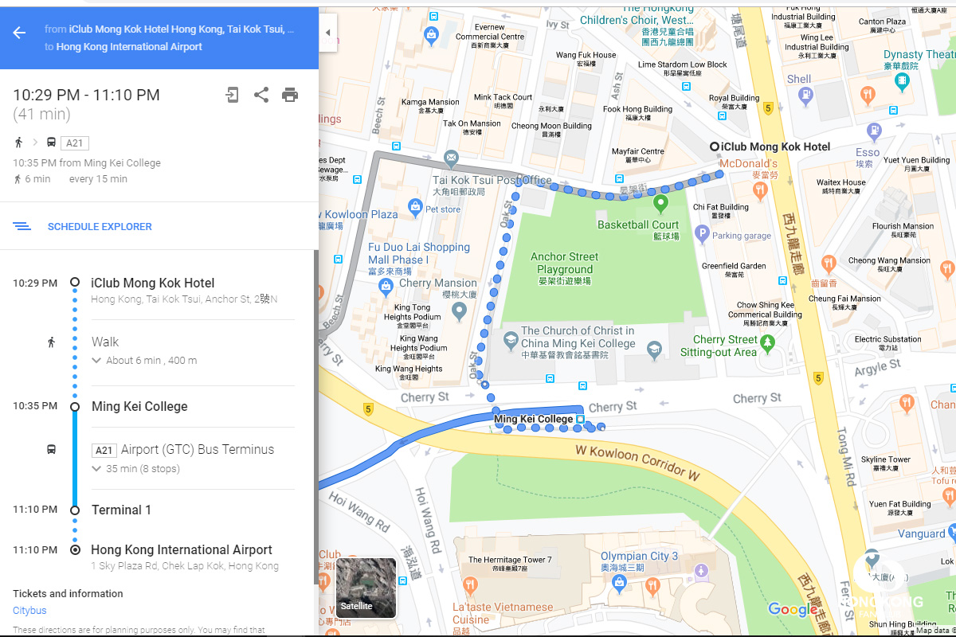The height and width of the screenshot is (637, 956).
Task: Click the Cherry Street Sitting-out Area marker
Action: coord(767,343)
